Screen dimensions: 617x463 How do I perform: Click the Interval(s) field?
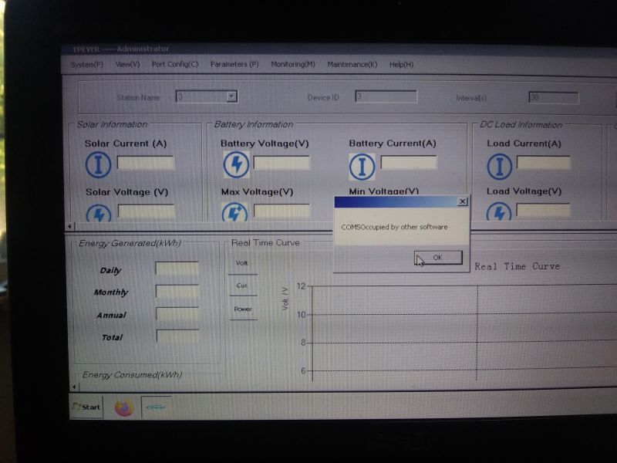coord(553,98)
